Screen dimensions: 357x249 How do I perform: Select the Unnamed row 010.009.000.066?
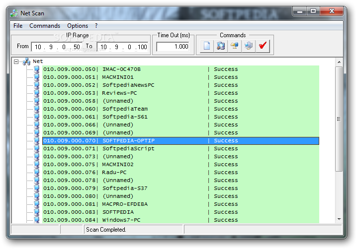(x=181, y=125)
